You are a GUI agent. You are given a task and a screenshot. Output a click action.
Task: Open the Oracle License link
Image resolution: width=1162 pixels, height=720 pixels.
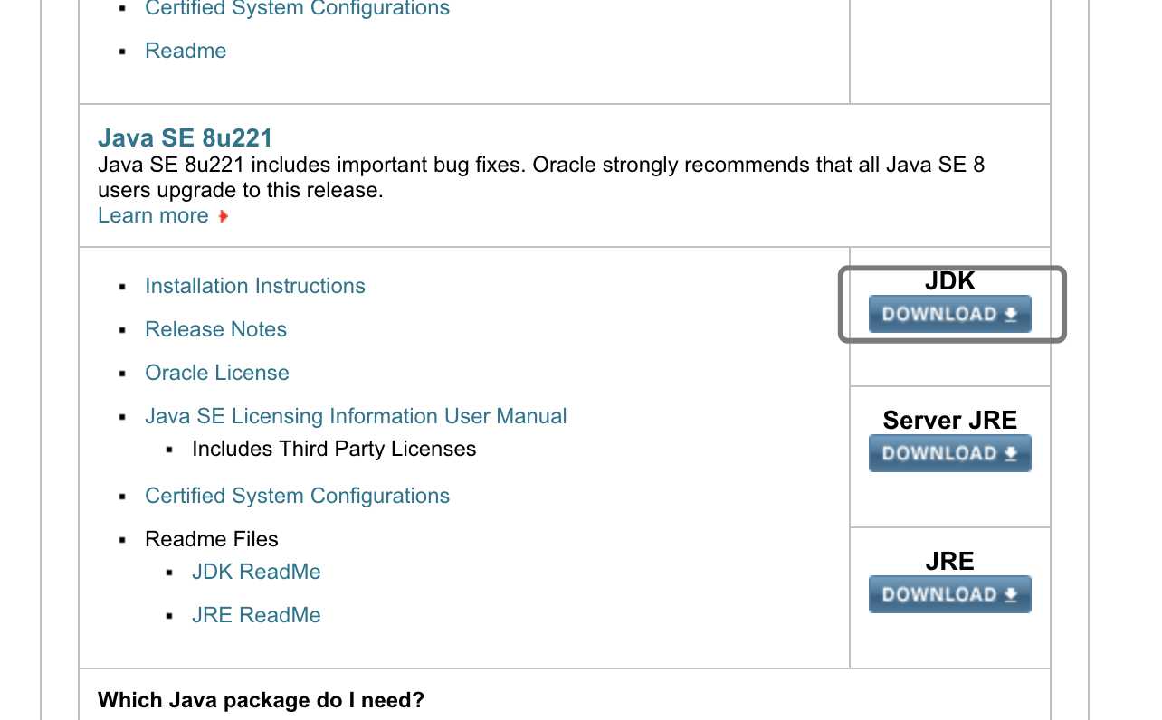217,373
